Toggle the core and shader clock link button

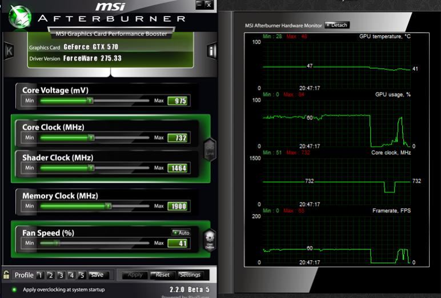tap(210, 150)
